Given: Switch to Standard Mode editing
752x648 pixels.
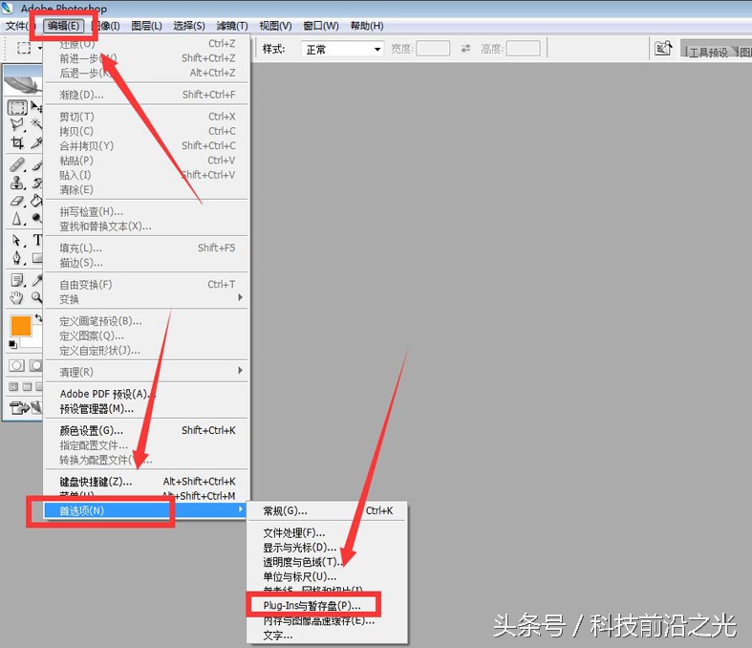Looking at the screenshot, I should [17, 365].
